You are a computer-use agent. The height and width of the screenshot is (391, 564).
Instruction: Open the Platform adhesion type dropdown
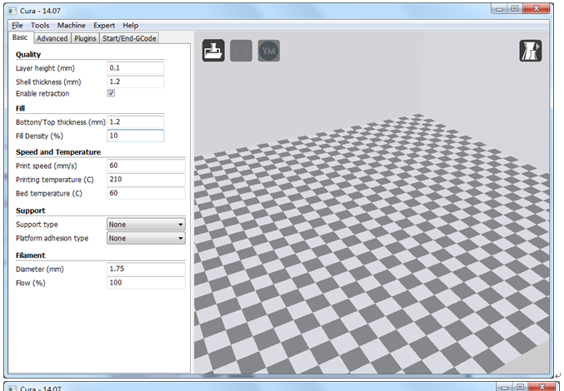(146, 239)
